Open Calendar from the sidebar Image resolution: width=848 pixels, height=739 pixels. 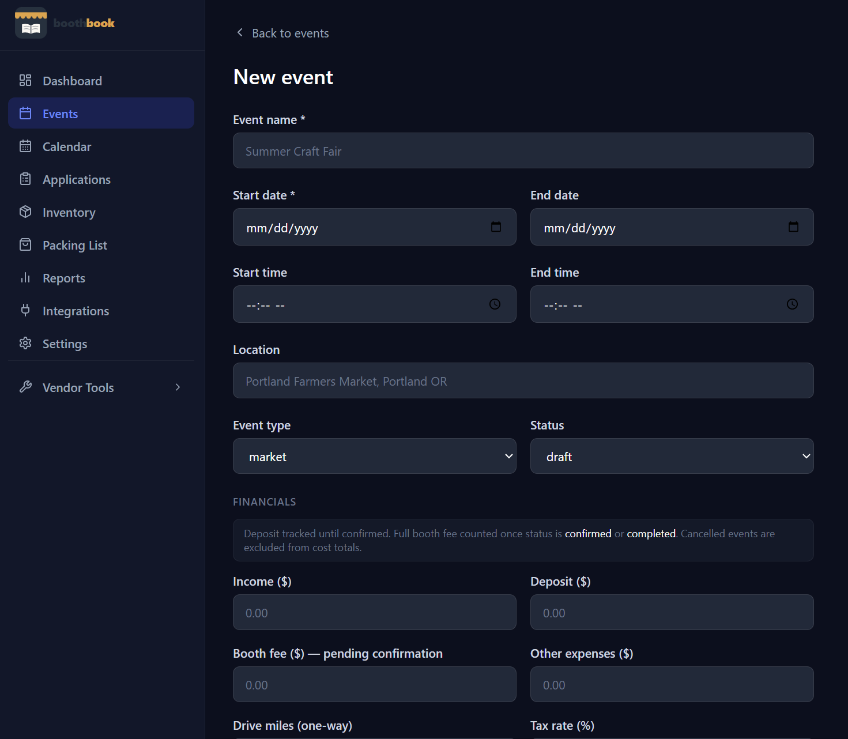101,146
